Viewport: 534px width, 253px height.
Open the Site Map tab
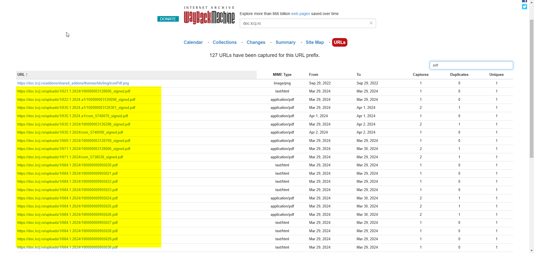[x=315, y=42]
